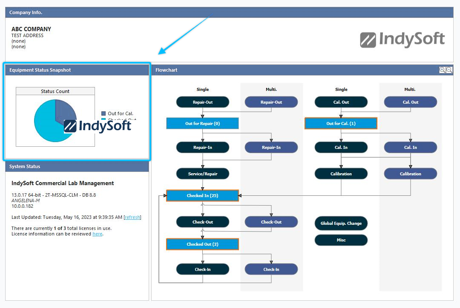Open the Multi. Repair-In step

point(271,147)
